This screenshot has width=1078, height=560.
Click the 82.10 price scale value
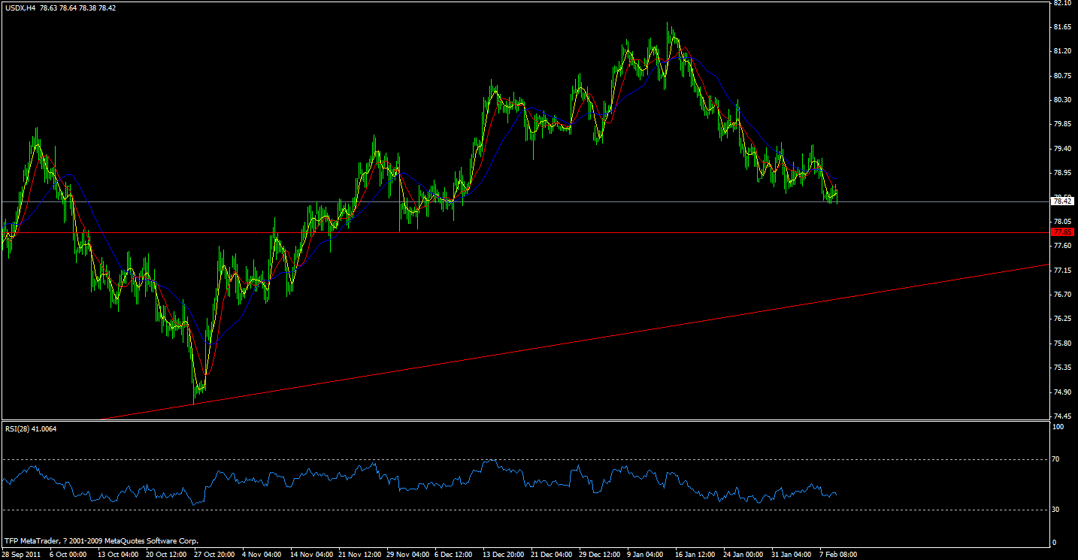(1062, 6)
